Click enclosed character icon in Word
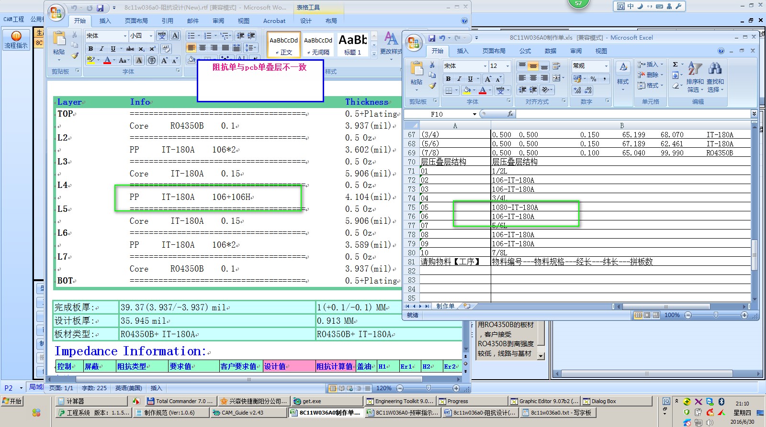766x427 pixels. click(152, 60)
